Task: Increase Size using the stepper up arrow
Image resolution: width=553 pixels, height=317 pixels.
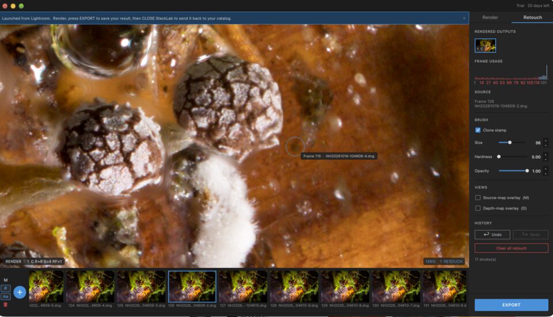Action: coord(546,140)
